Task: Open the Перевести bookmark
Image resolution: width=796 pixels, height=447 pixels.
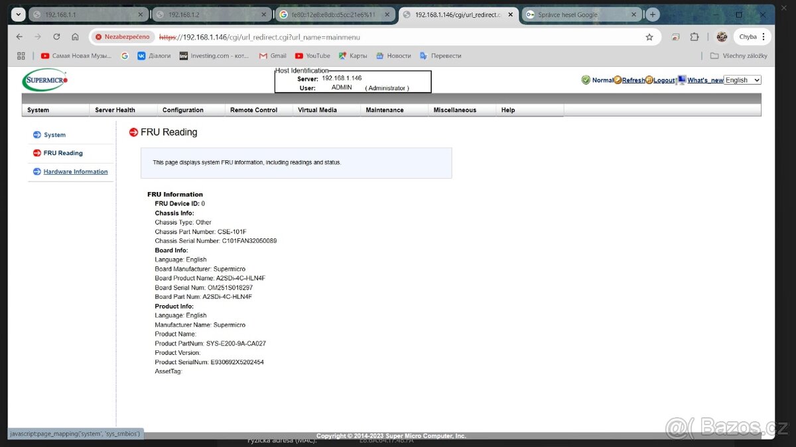Action: pos(440,56)
